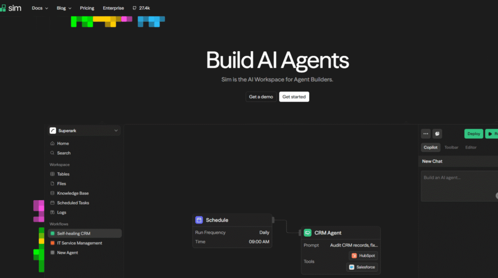
Task: Open the GitHub stars link showing 27.4k
Action: pos(141,8)
